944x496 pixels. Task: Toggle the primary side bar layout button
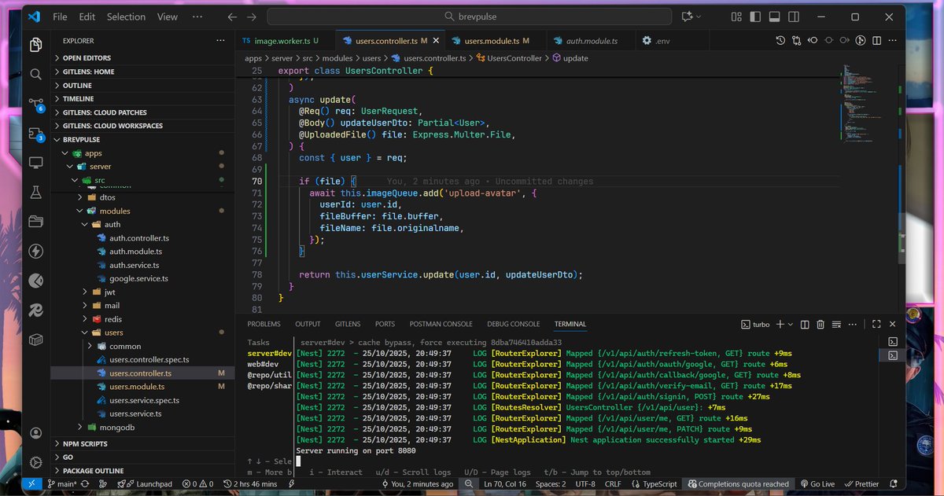click(x=755, y=17)
